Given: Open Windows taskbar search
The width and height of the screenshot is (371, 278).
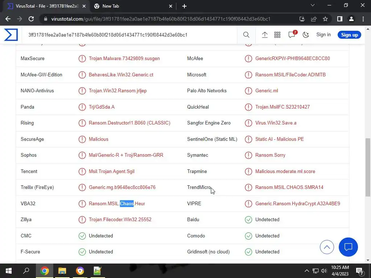Looking at the screenshot, I should [26, 271].
